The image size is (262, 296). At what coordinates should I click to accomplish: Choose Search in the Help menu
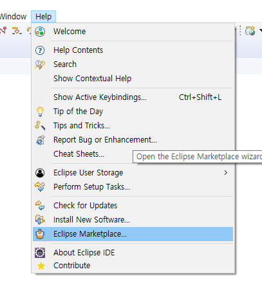133,64
